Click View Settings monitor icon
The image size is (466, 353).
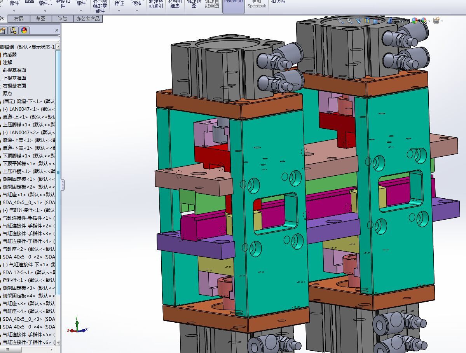coord(436,21)
